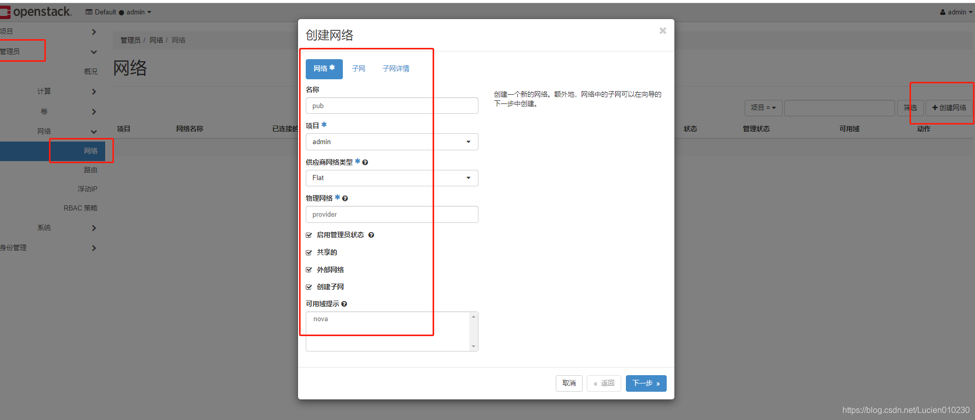Click the 取消 button
975x420 pixels.
[569, 383]
